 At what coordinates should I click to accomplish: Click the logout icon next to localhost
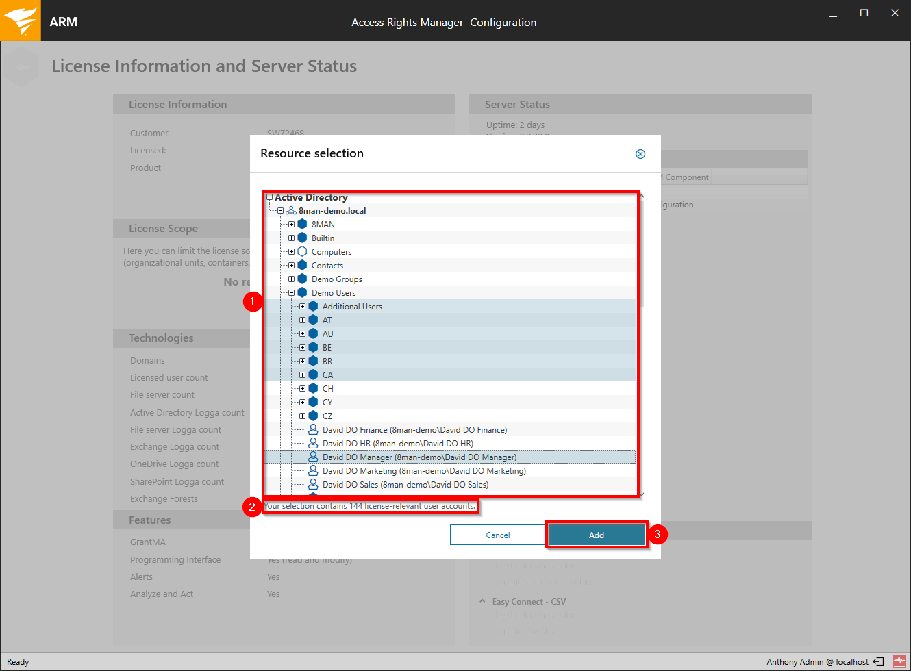(878, 661)
